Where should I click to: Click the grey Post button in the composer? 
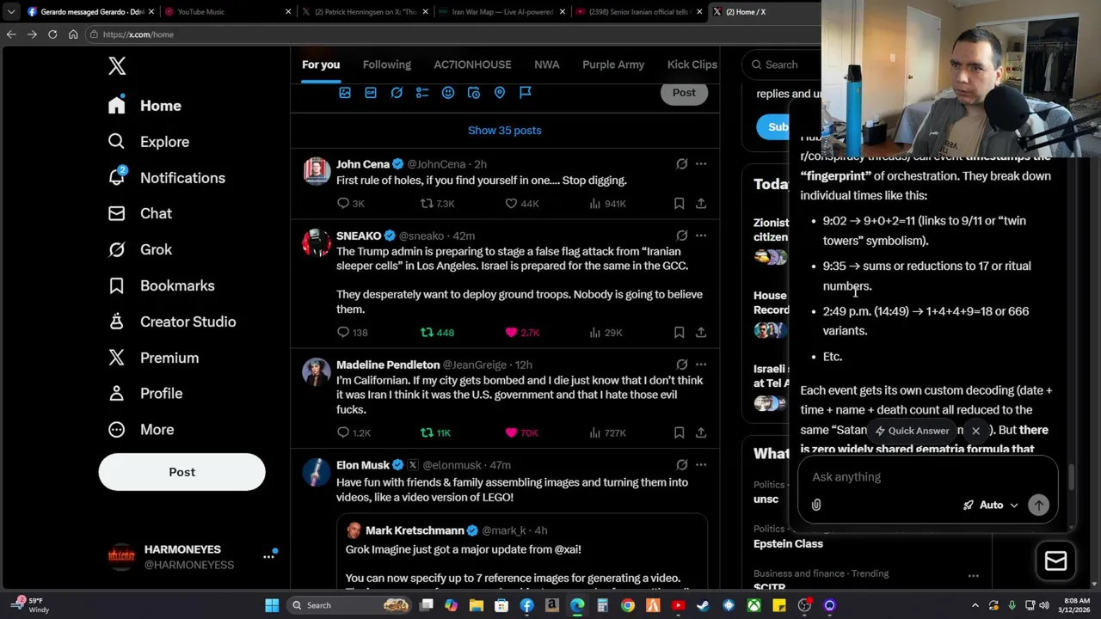point(684,93)
